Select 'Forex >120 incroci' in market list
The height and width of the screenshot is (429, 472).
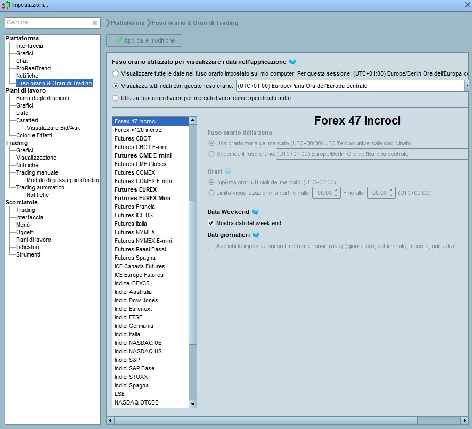coord(150,130)
